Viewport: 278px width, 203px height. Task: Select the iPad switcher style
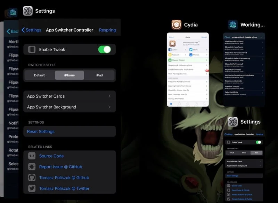(99, 75)
